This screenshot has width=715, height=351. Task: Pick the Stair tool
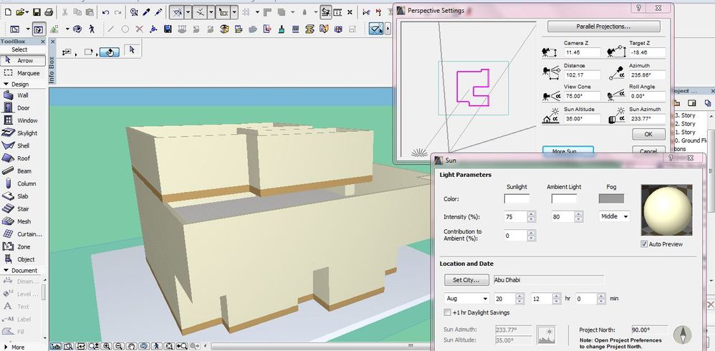pos(21,208)
